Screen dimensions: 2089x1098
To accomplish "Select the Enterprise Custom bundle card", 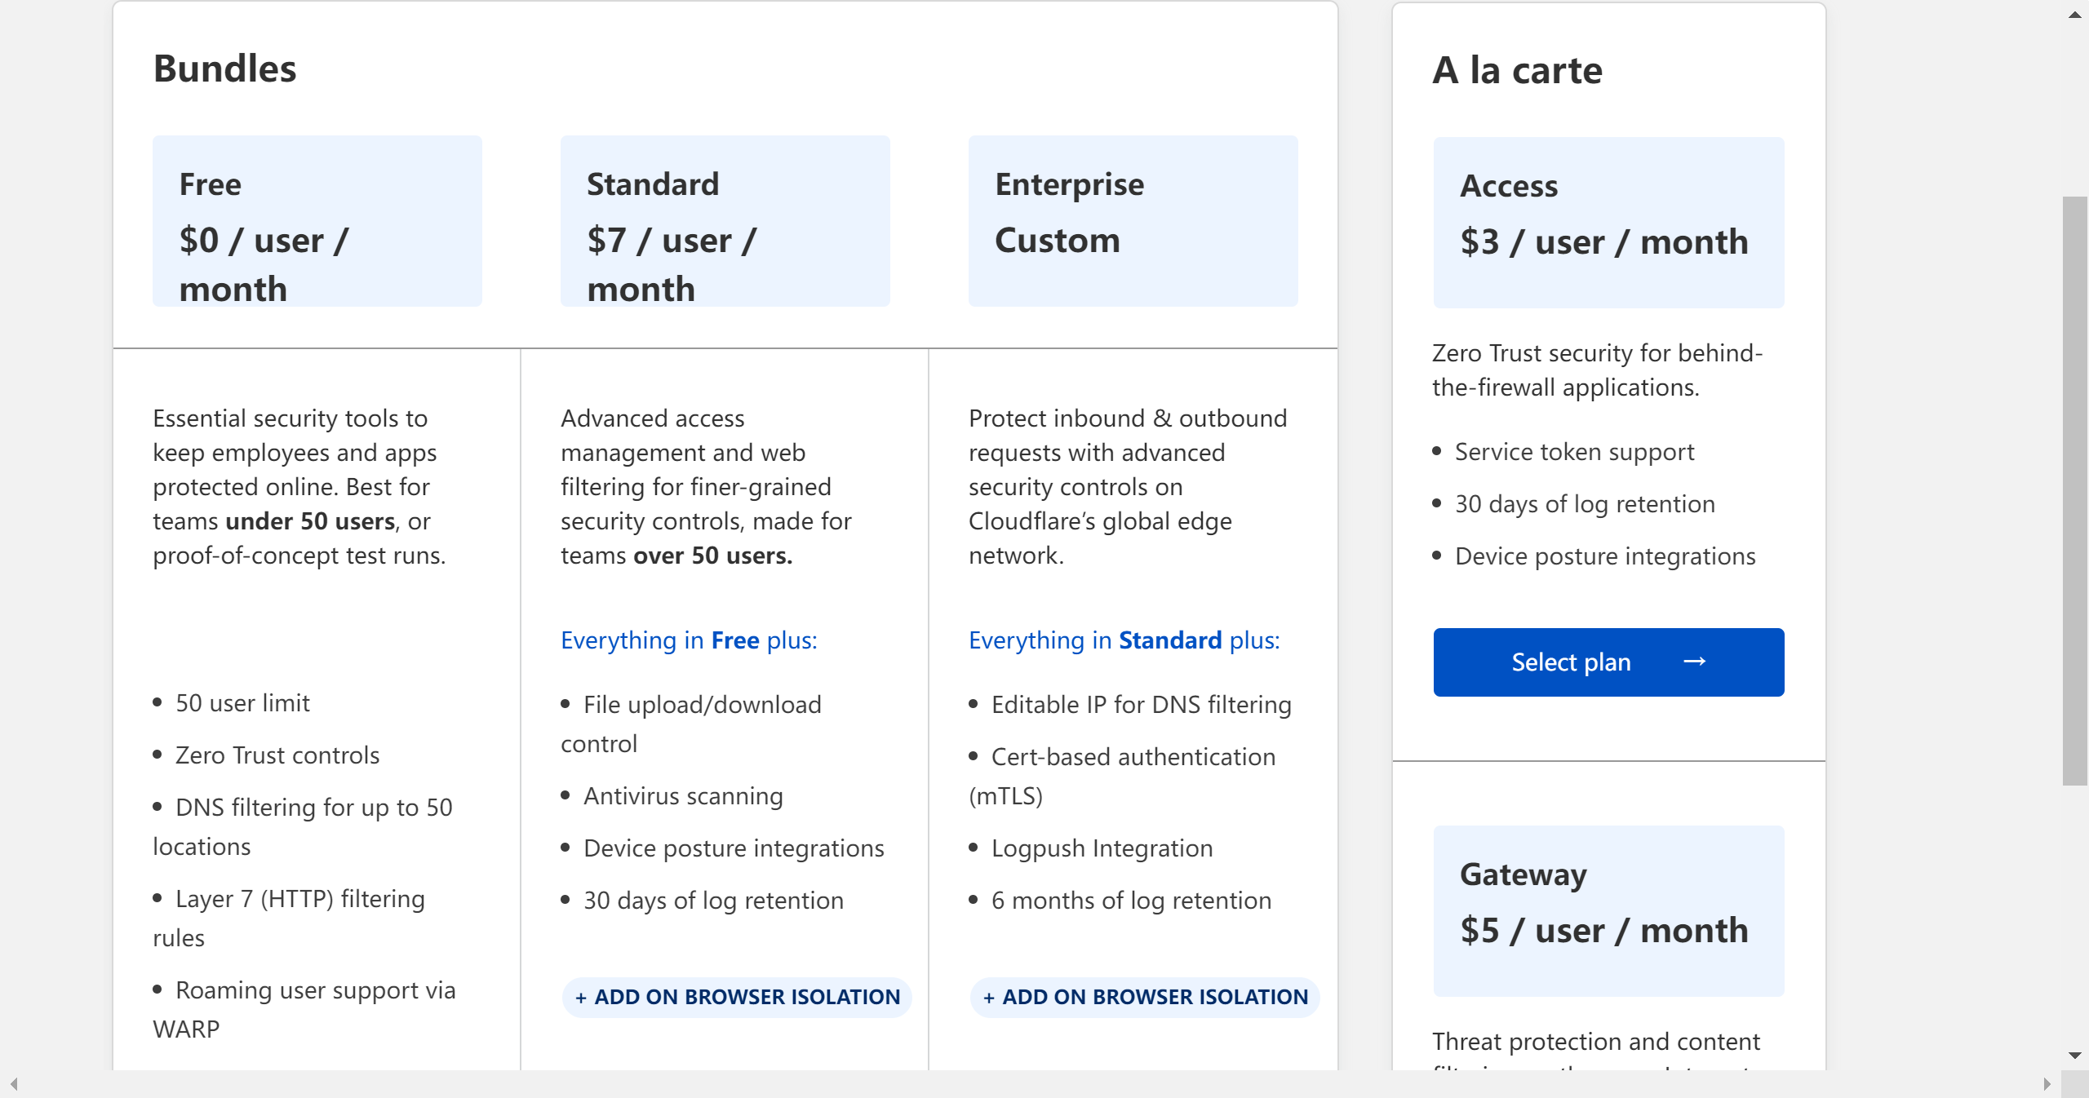I will (x=1133, y=221).
